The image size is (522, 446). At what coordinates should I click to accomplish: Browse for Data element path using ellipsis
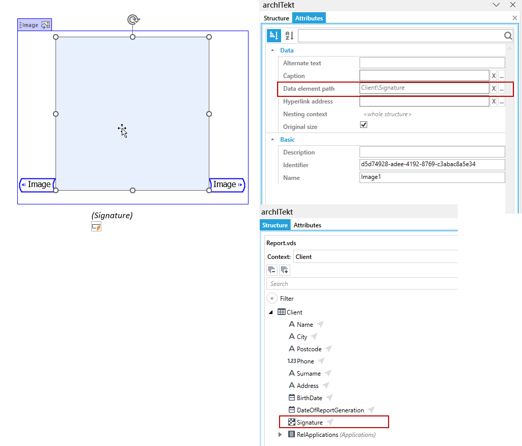coord(502,89)
